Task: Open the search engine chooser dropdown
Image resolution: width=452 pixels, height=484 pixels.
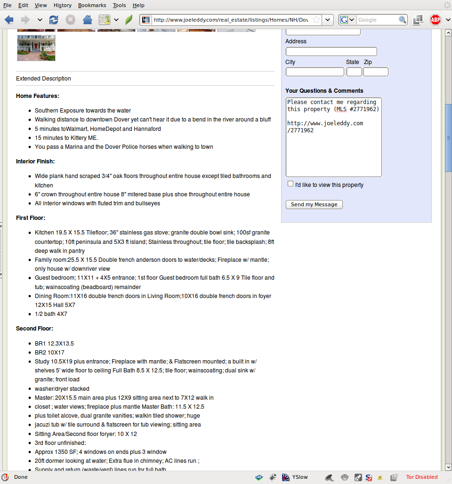Action: (347, 20)
